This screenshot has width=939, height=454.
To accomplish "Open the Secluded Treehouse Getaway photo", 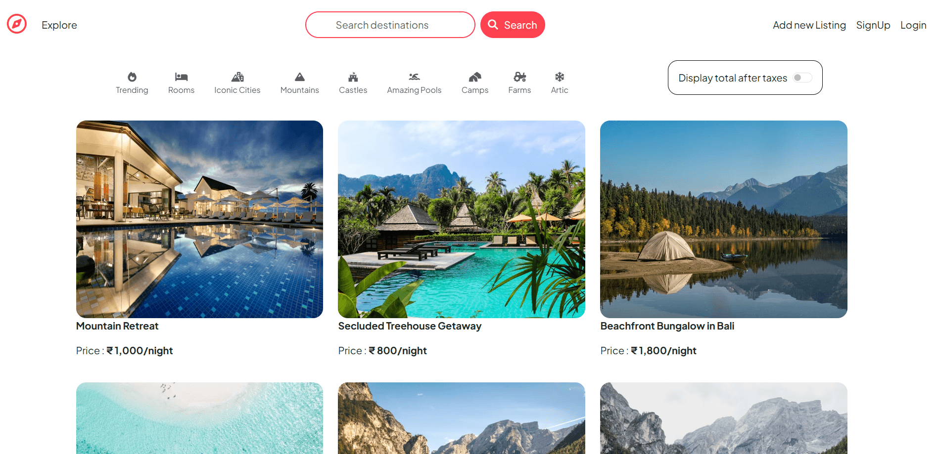I will pyautogui.click(x=462, y=219).
